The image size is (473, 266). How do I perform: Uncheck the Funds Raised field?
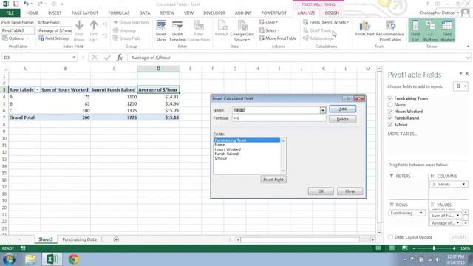[x=390, y=118]
